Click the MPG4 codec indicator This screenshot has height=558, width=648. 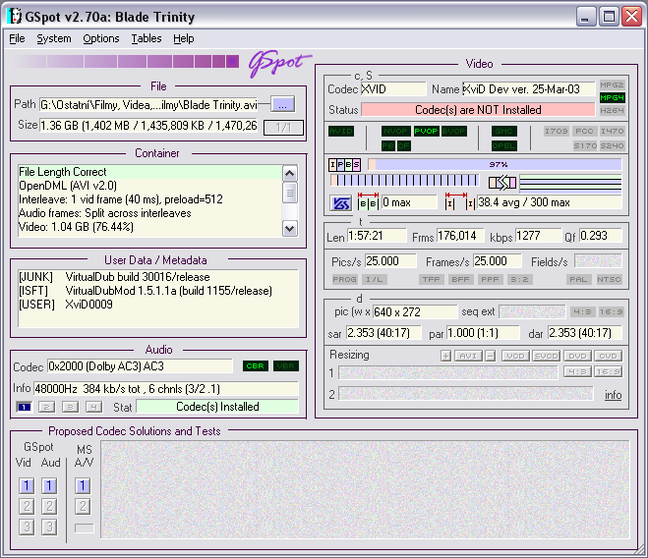click(612, 98)
